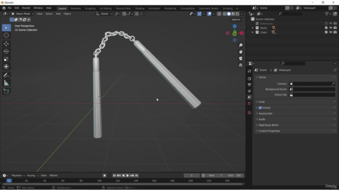Screen dimensions: 339x190
Task: Click the zoom viewport magnifier icon
Action: tap(240, 45)
